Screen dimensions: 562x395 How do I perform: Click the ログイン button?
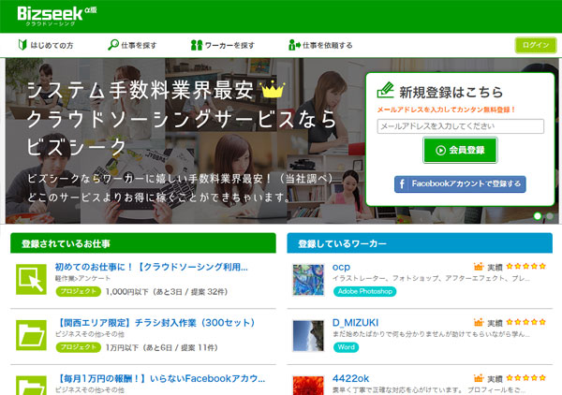point(536,45)
